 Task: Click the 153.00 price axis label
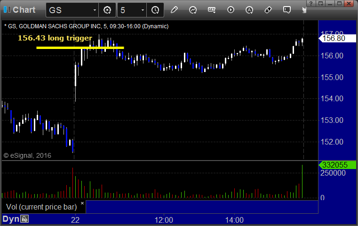point(332,120)
